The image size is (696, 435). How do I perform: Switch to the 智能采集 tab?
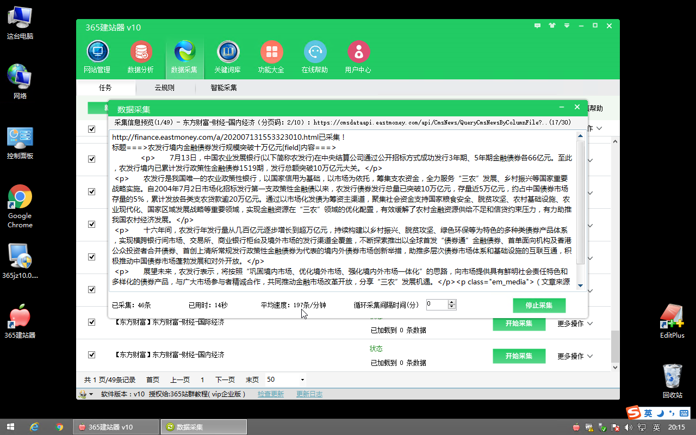pos(224,88)
